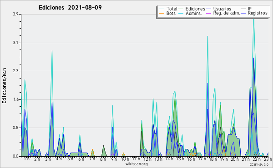Click the Total spike between 17 h and 18 h

pos(207,36)
